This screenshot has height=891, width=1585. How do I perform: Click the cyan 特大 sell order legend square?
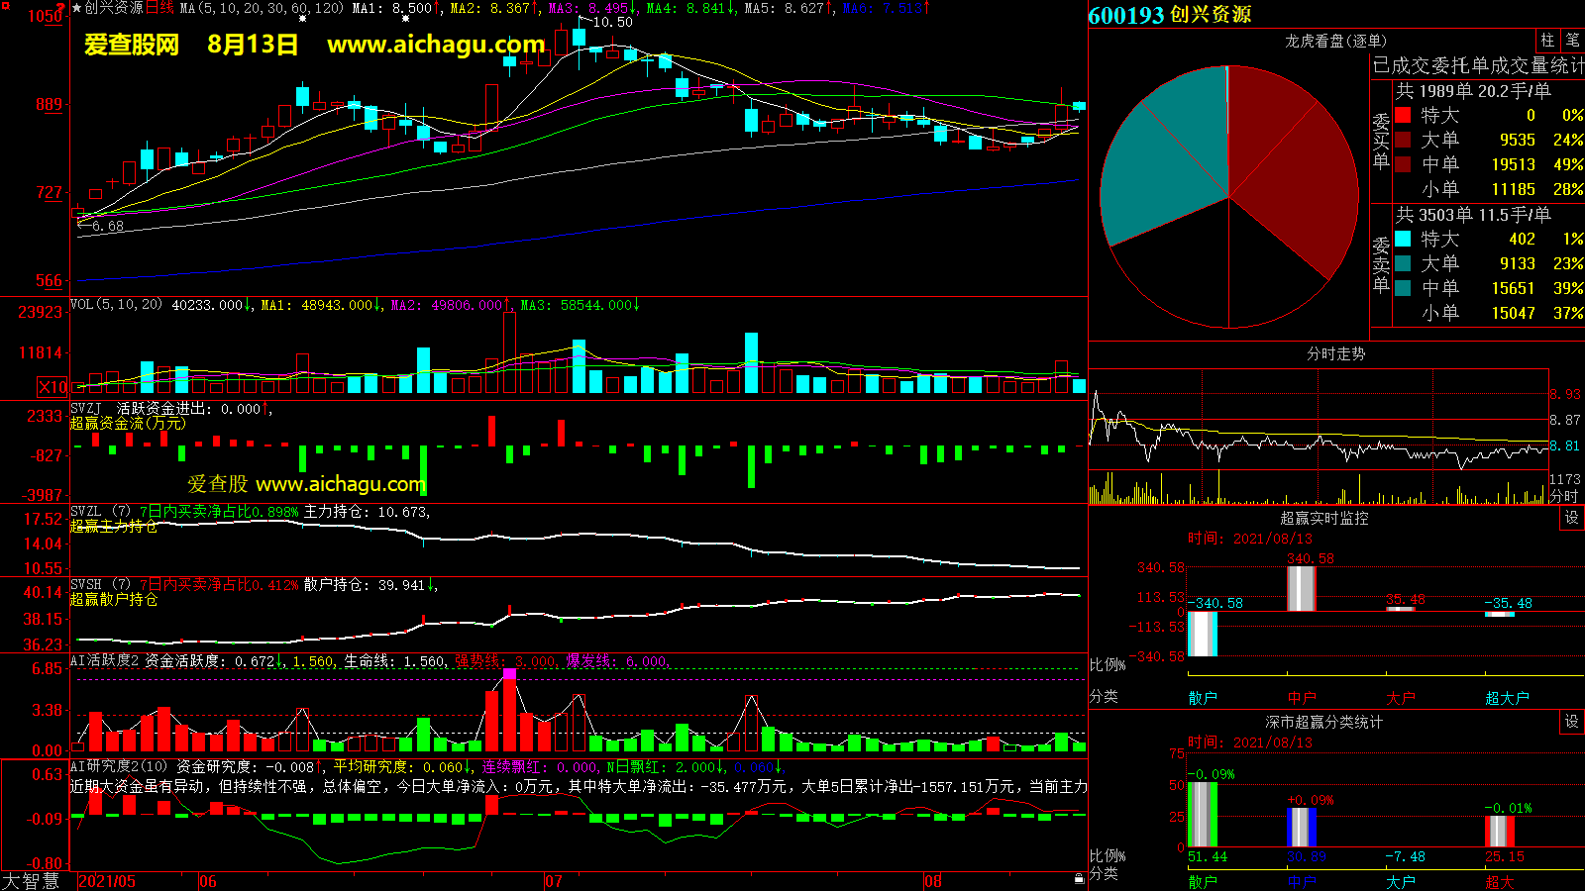click(x=1403, y=240)
